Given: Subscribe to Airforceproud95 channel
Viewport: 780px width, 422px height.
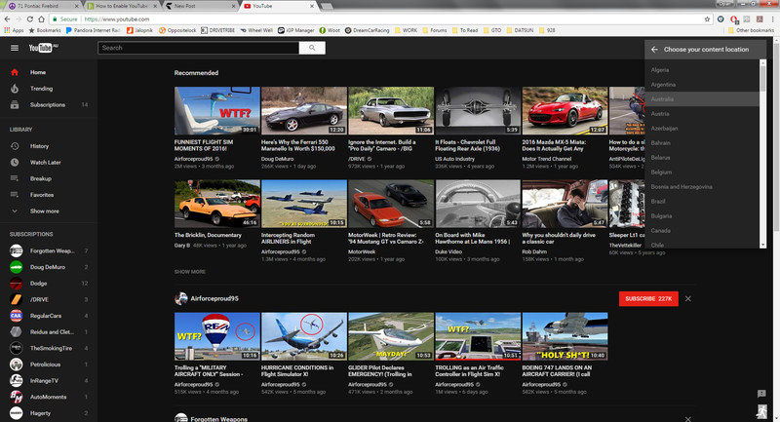Looking at the screenshot, I should (x=648, y=299).
